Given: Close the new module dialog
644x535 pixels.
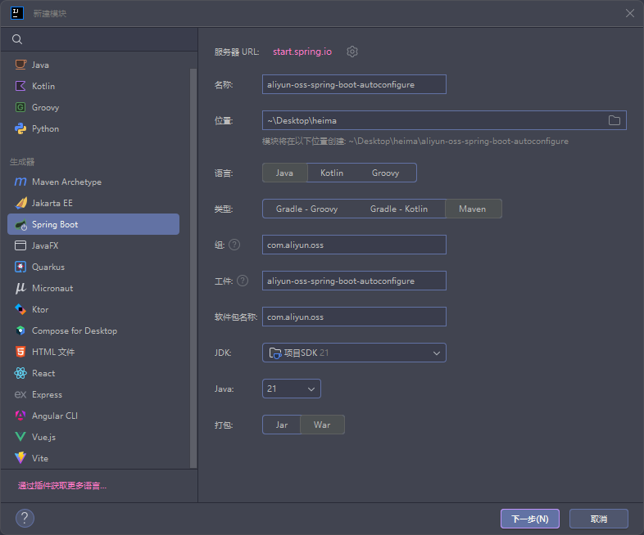Looking at the screenshot, I should pyautogui.click(x=629, y=13).
